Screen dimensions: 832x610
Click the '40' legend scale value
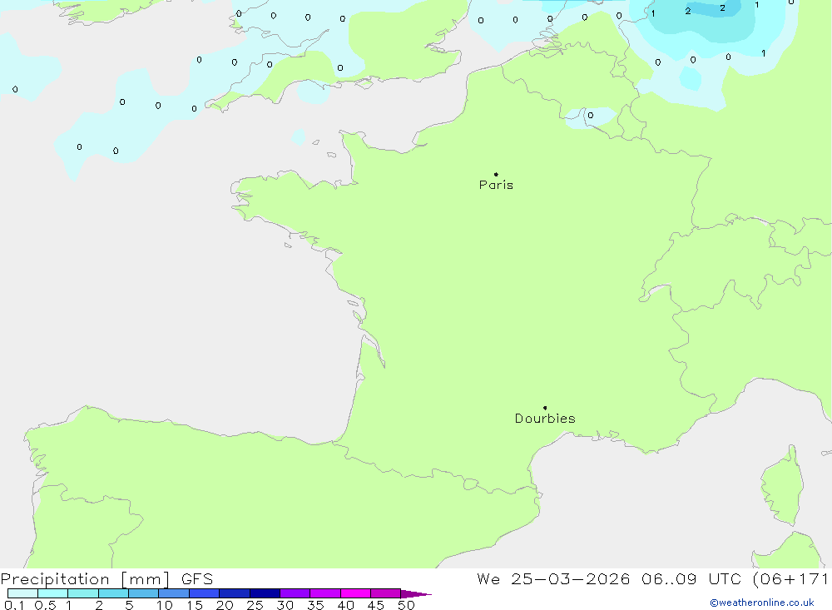(345, 605)
